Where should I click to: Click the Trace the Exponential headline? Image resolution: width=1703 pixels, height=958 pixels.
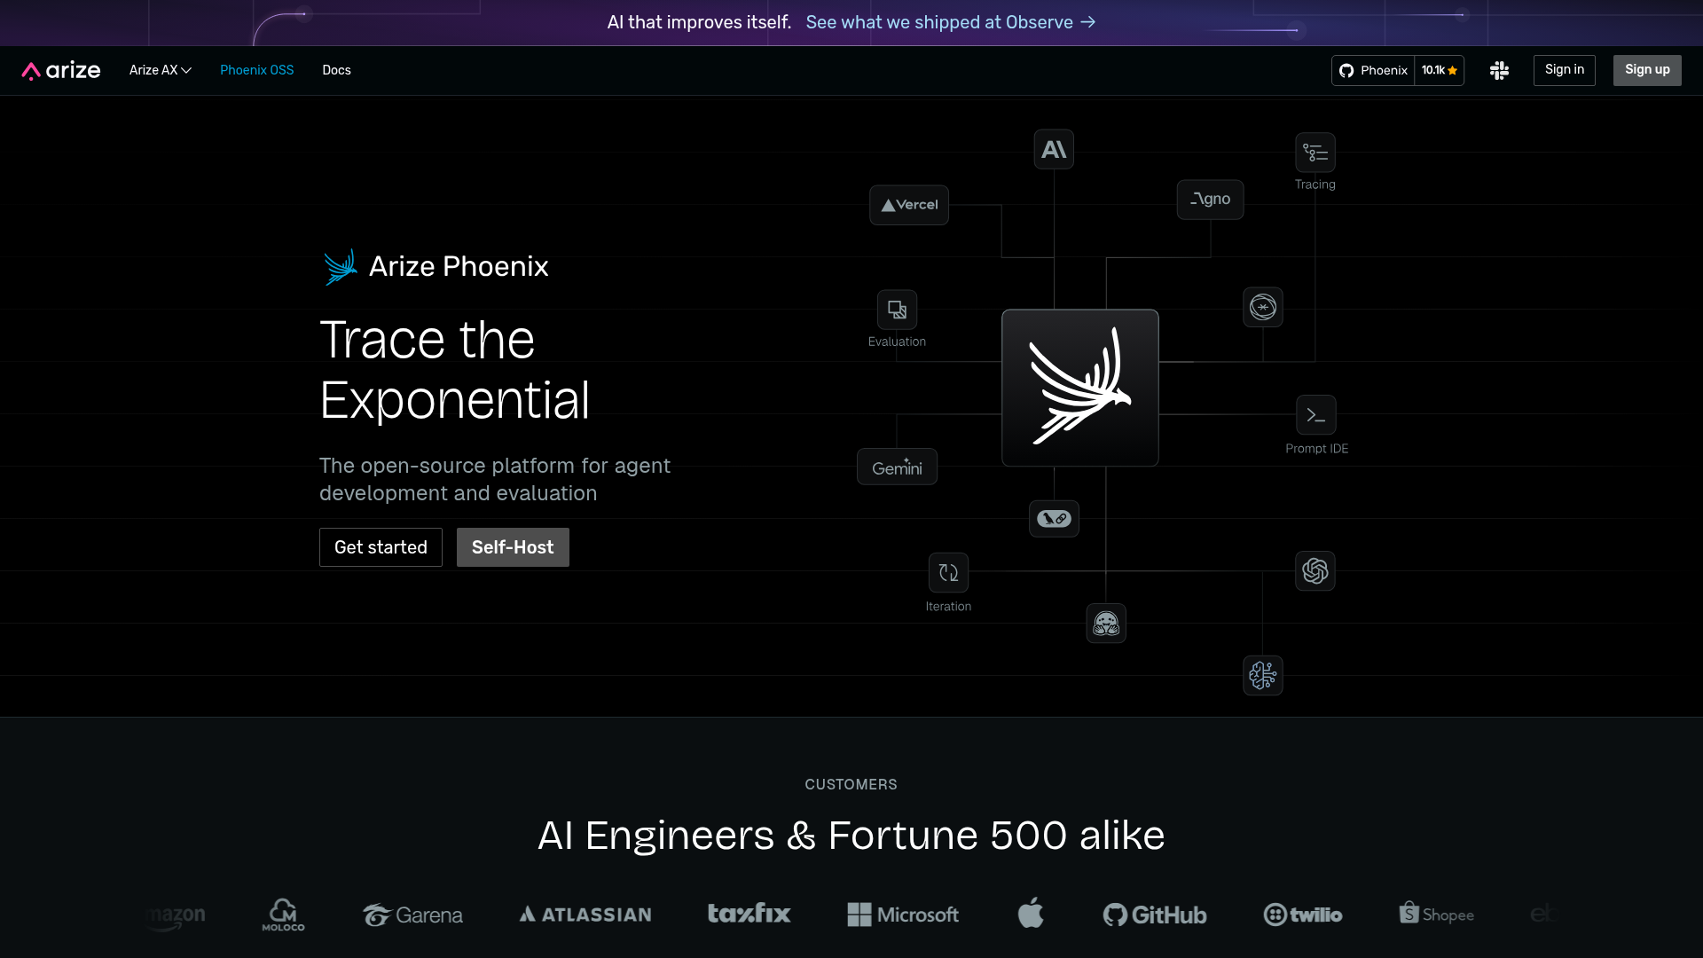tap(454, 370)
